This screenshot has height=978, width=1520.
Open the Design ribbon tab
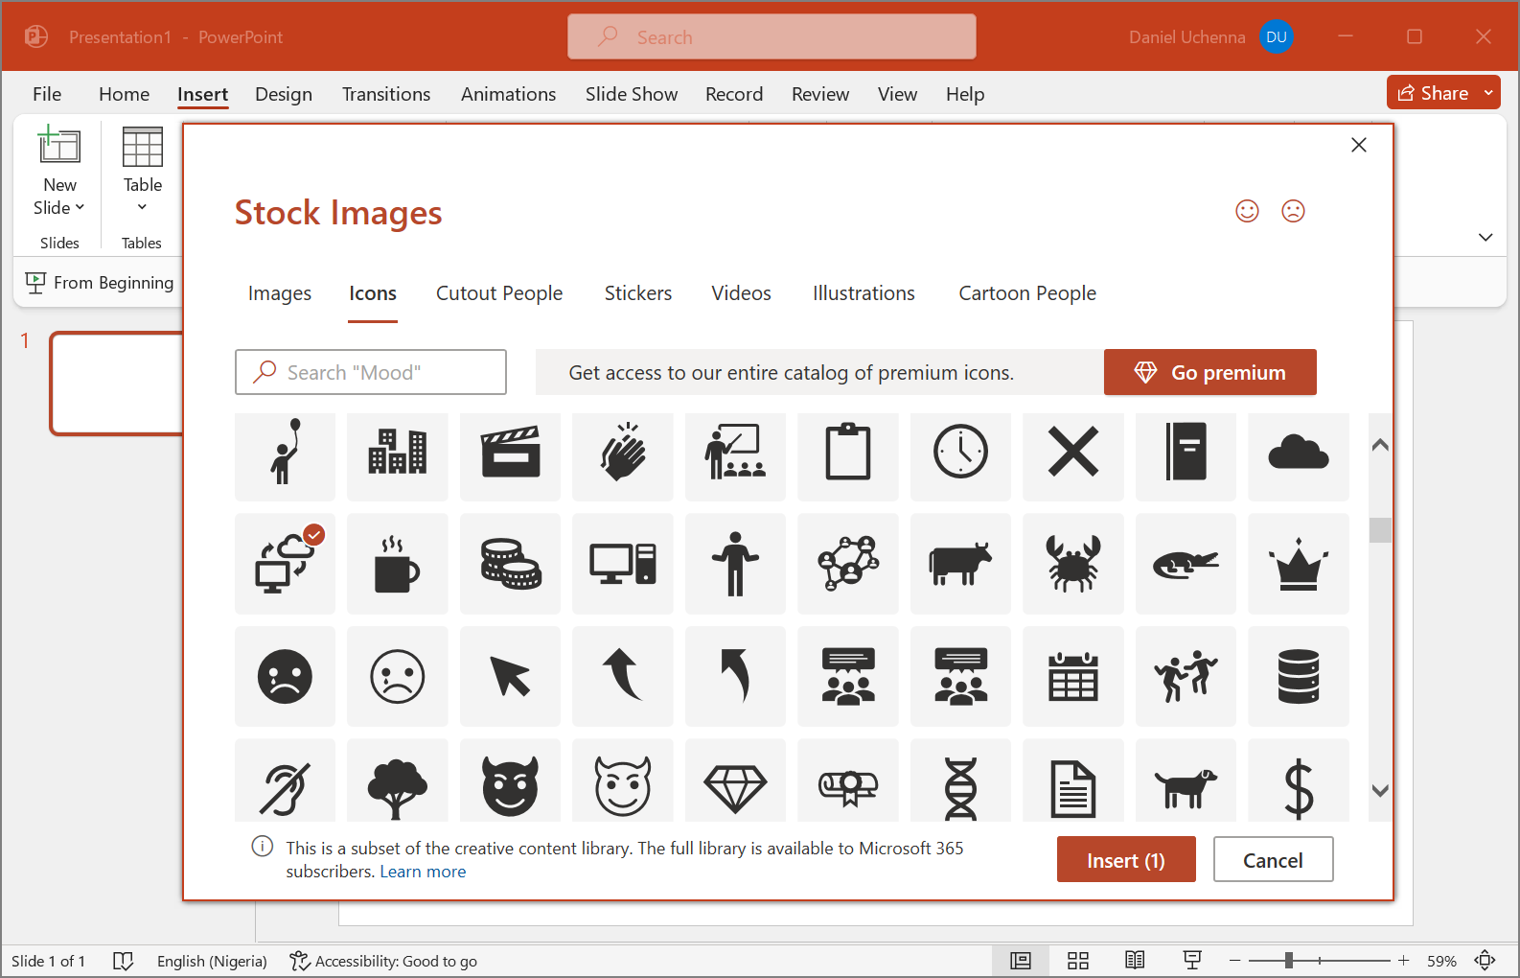coord(284,94)
